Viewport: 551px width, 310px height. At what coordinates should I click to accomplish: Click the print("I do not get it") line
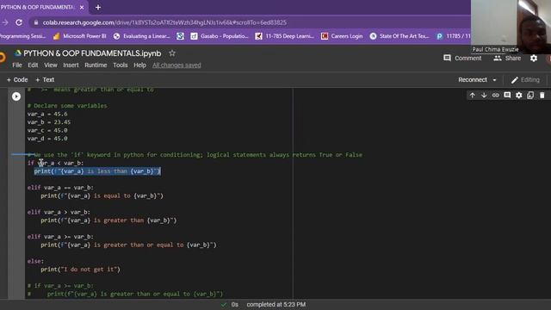[80, 270]
